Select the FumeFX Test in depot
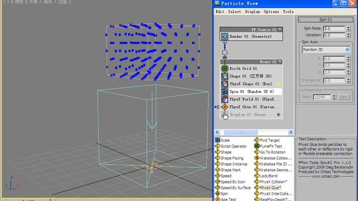Viewport: 358px width, 201px height. [268, 146]
